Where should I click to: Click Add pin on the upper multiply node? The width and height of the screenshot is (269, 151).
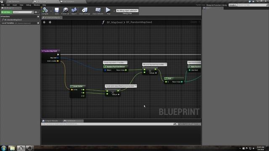(x=153, y=73)
